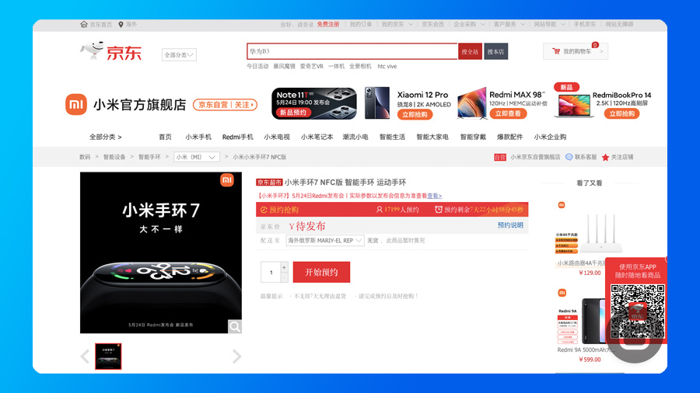Click the 爱奇艺VR hot search link
The height and width of the screenshot is (393, 700).
click(x=311, y=66)
